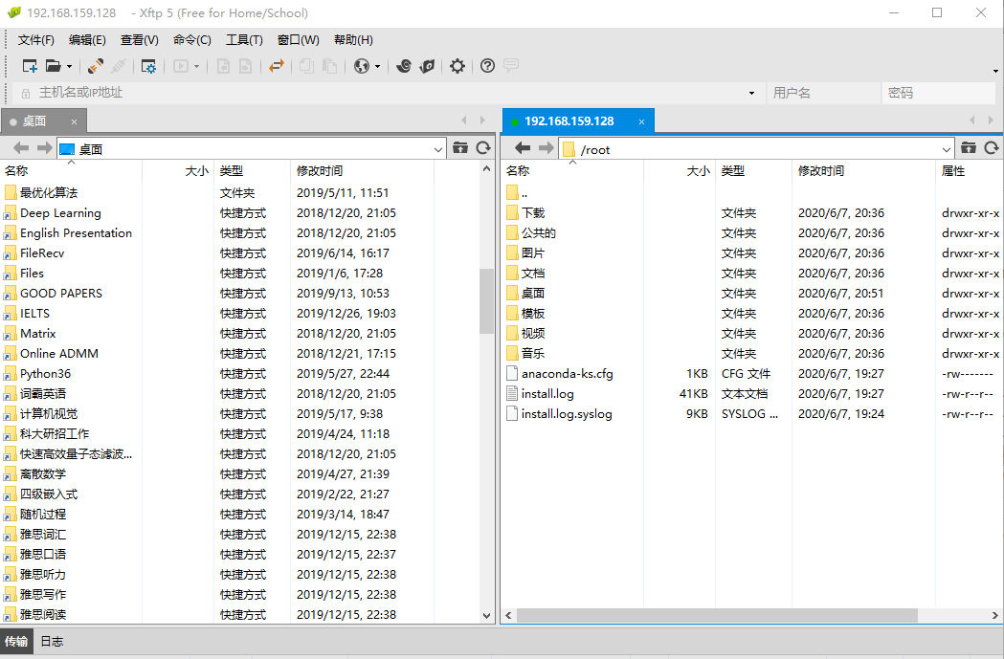Select the remote install.log file
This screenshot has width=1004, height=659.
point(547,394)
